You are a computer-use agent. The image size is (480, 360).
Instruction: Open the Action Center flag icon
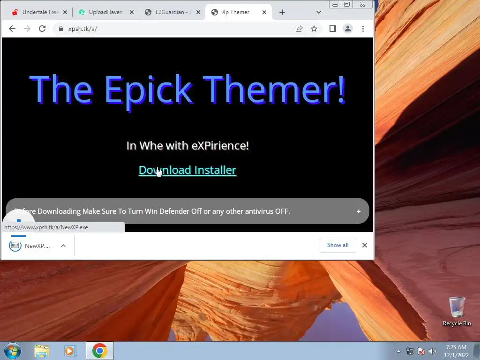(x=421, y=351)
